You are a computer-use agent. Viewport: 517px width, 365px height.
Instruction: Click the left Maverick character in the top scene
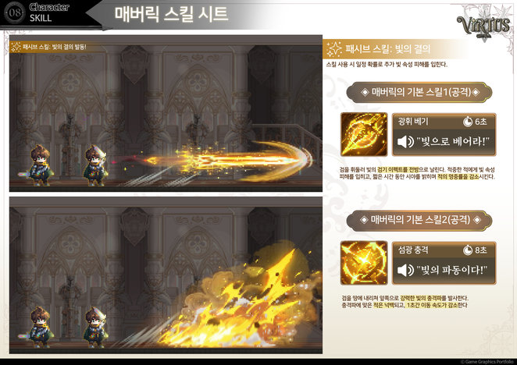[x=40, y=165]
